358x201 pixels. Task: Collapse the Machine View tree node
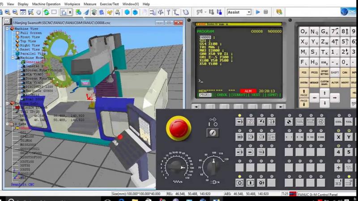pyautogui.click(x=7, y=29)
